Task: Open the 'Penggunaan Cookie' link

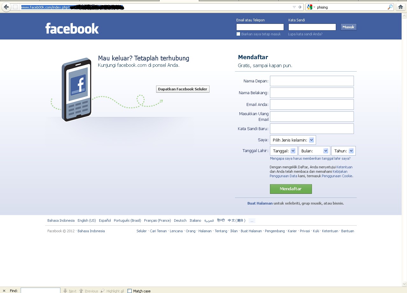Action: pyautogui.click(x=337, y=176)
